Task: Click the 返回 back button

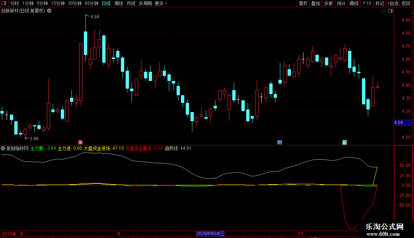Action: pos(406,3)
